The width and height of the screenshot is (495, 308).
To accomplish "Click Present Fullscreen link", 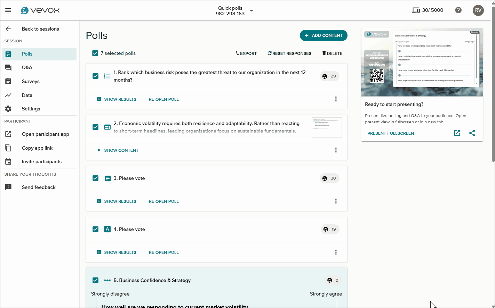I will (391, 133).
